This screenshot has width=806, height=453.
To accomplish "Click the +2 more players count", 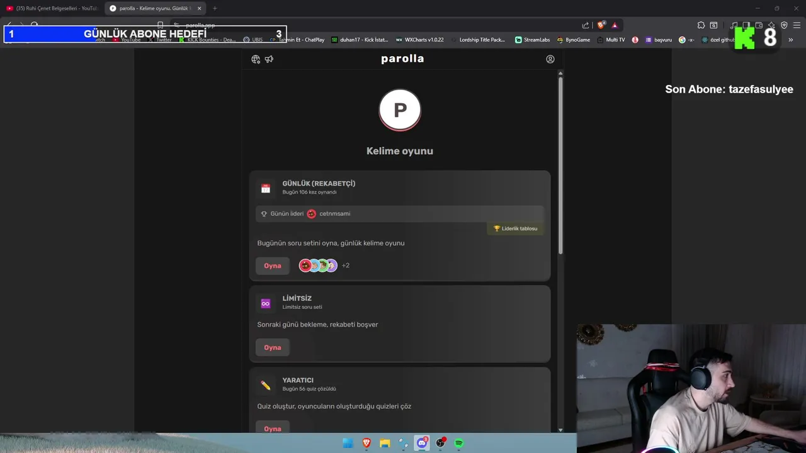I will point(346,266).
